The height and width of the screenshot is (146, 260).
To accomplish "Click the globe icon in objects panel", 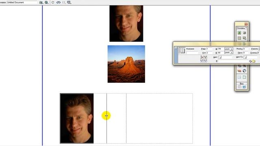I will pyautogui.click(x=245, y=71).
